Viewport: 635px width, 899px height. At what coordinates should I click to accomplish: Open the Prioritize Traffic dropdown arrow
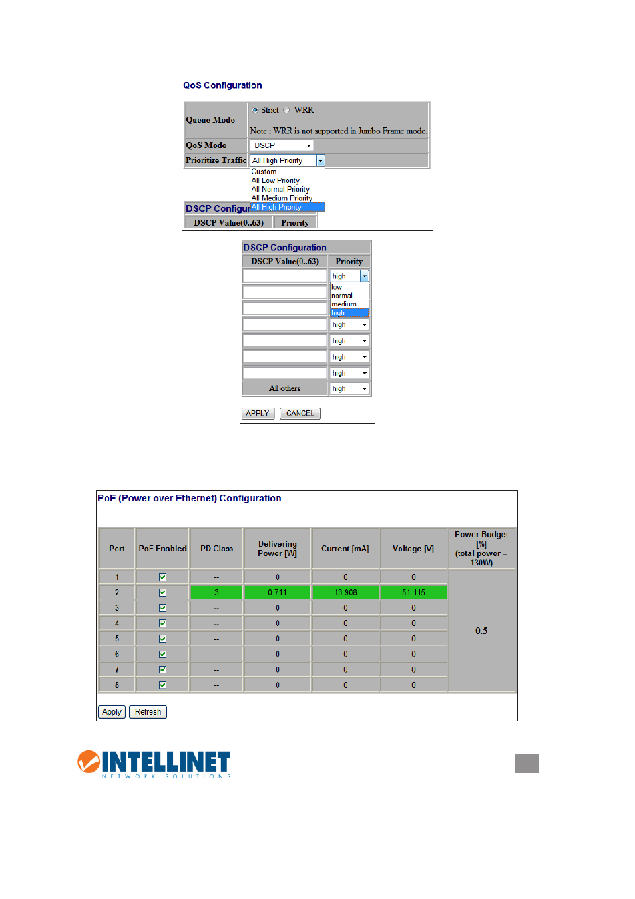[x=321, y=160]
